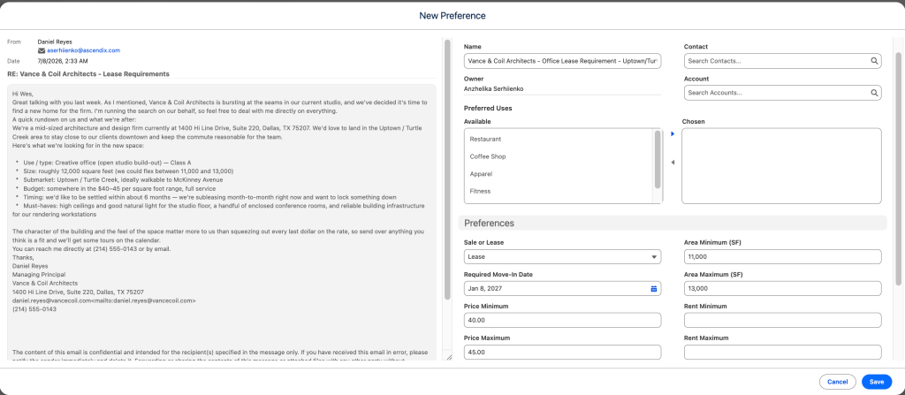Edit the Area Maximum (SF) field
The image size is (905, 395).
(783, 289)
